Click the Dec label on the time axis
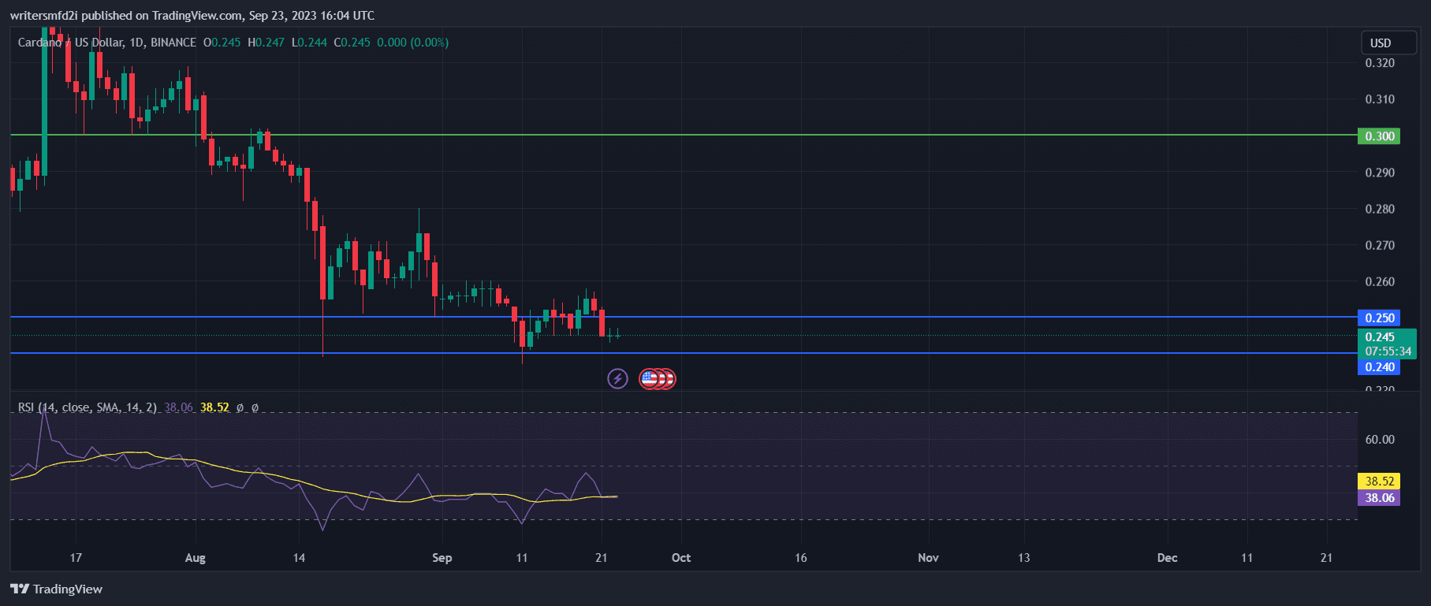Screen dimensions: 1431x606 [x=1167, y=558]
